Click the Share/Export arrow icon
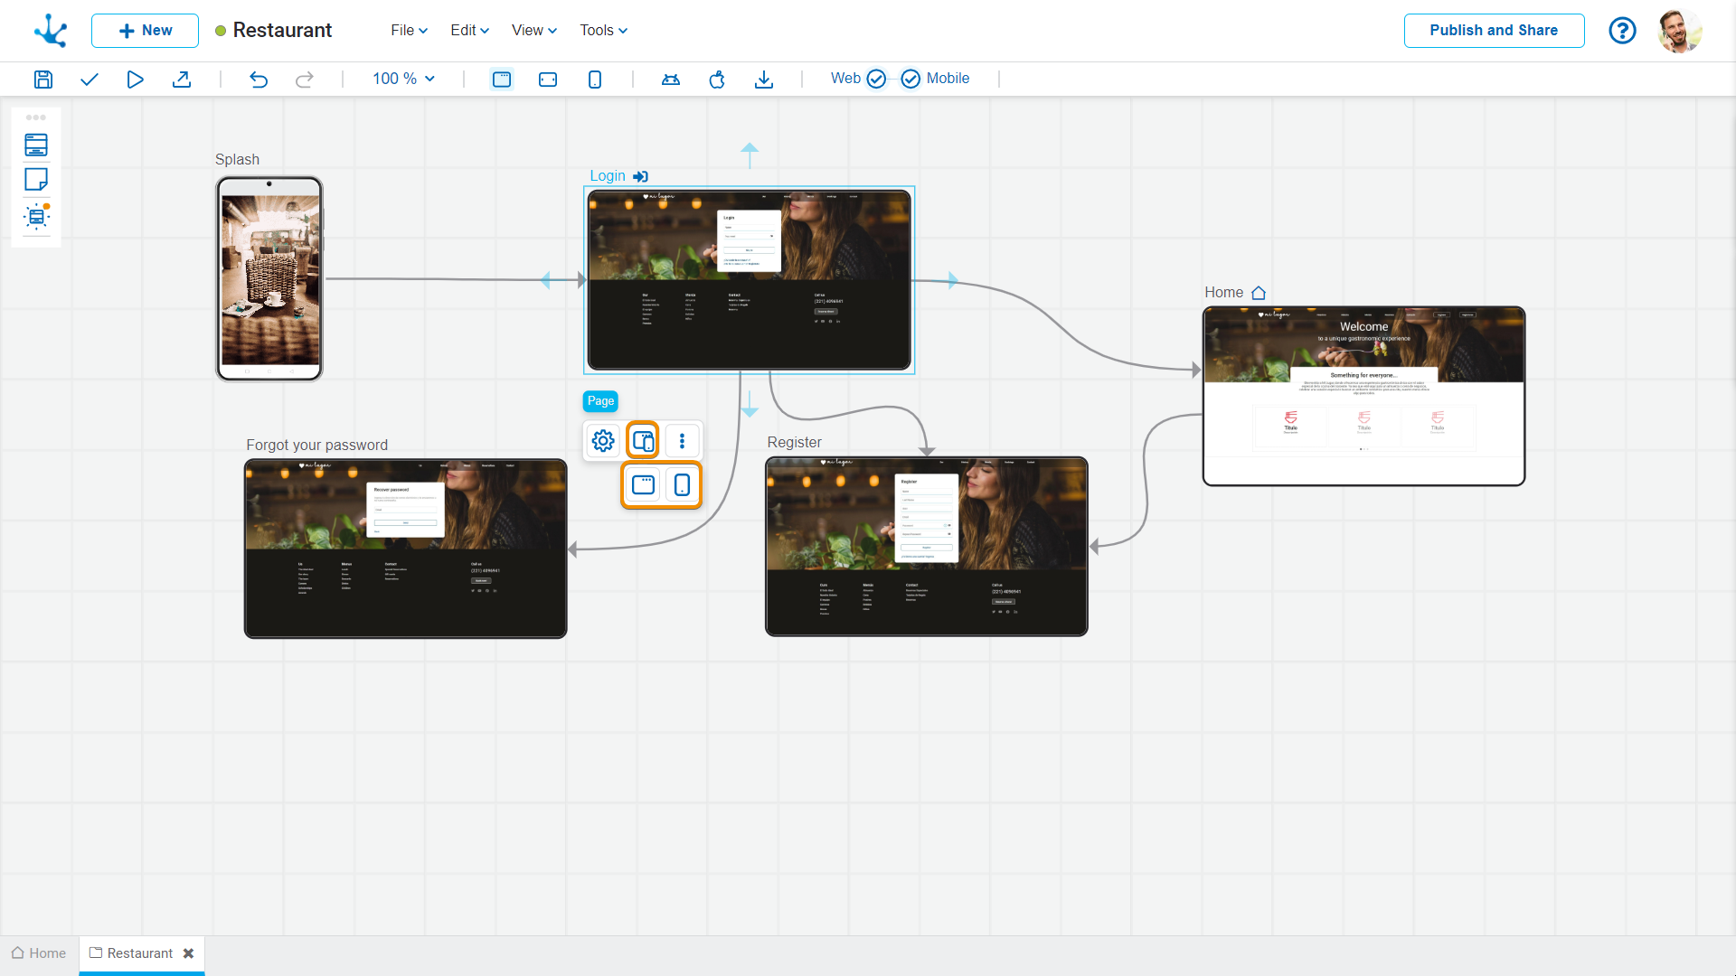This screenshot has width=1736, height=976. click(183, 79)
